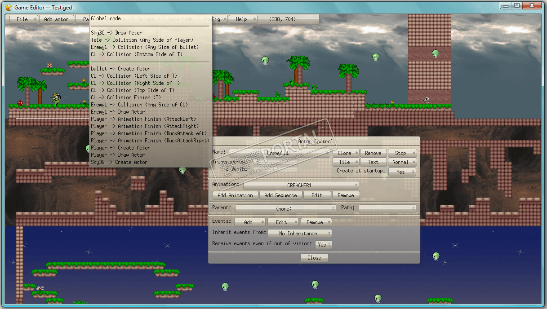Open the CREACHER1 animation dropdown
This screenshot has height=309, width=547.
(301, 185)
